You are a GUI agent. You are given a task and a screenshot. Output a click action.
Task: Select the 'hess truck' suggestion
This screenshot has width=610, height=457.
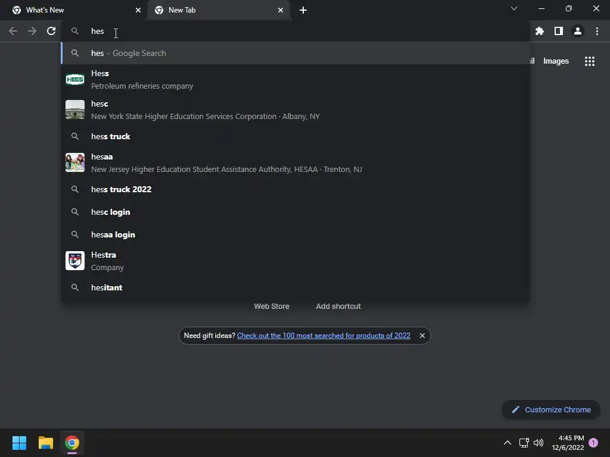295,136
